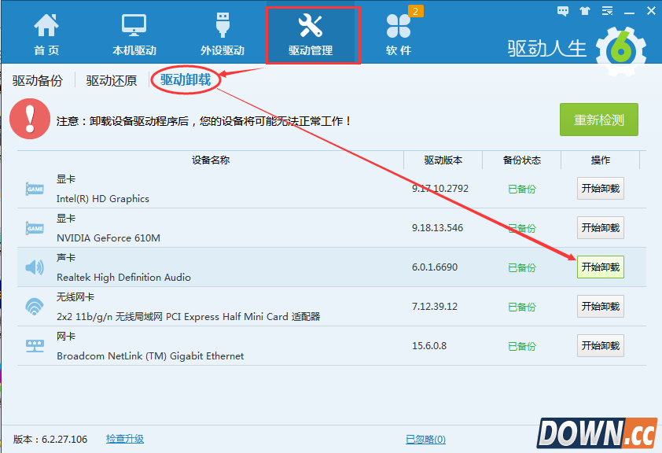
Task: Open the 已忽略(0) link
Action: coord(425,439)
